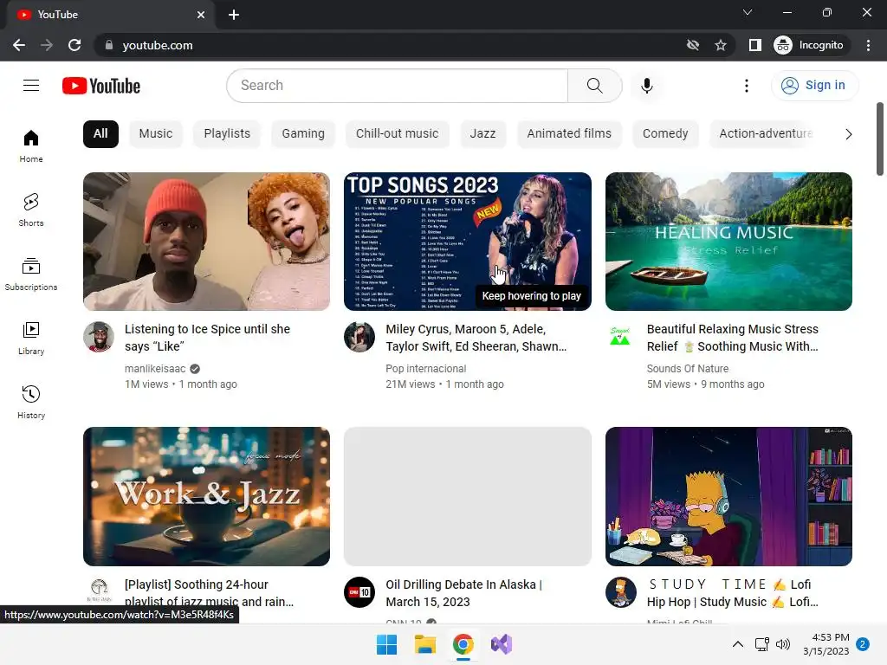Open History from sidebar
This screenshot has width=887, height=665.
(31, 402)
